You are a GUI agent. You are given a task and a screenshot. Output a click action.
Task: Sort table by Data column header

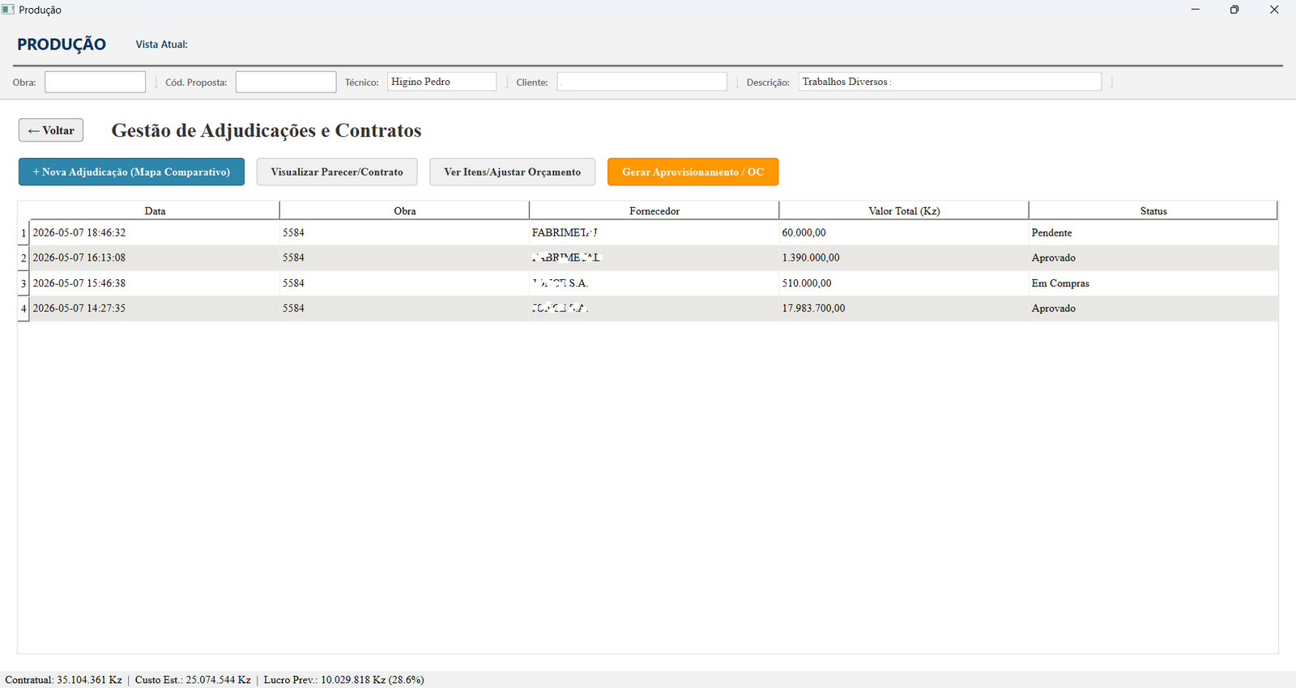tap(155, 210)
